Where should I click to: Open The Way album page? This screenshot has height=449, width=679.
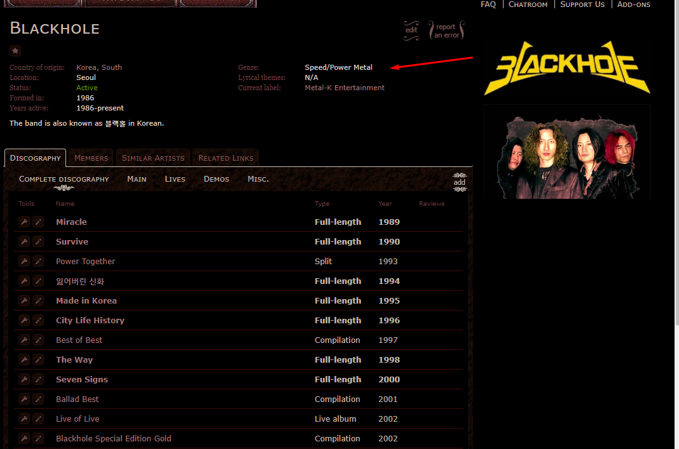click(x=74, y=360)
